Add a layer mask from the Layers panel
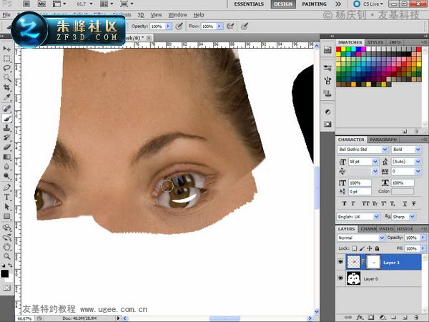Viewport: 429px width, 322px height. point(371,317)
